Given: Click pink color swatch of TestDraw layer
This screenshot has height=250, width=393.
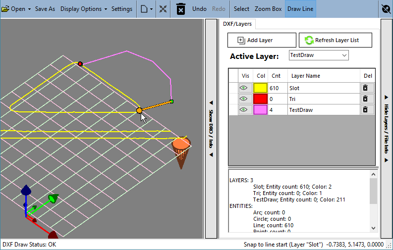Looking at the screenshot, I should (260, 110).
